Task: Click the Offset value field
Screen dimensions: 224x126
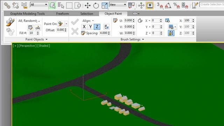Action: click(61, 30)
